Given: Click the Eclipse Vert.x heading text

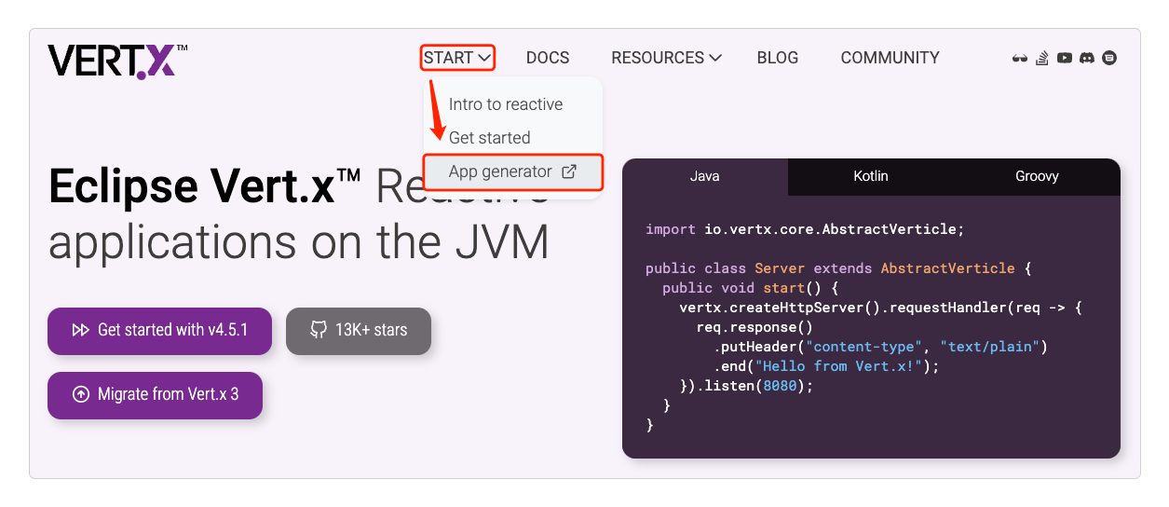Looking at the screenshot, I should coord(205,187).
